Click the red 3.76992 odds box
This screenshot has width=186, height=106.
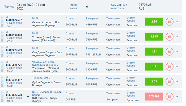tap(154, 96)
